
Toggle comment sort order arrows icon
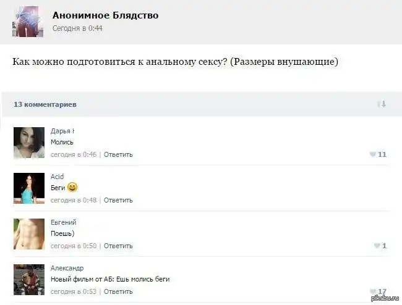382,104
